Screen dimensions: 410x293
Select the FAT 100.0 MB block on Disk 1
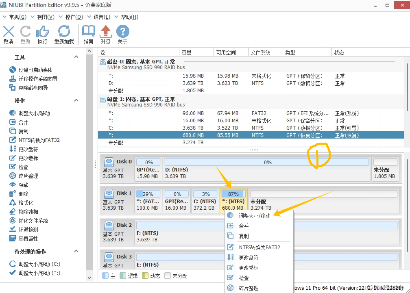click(148, 201)
